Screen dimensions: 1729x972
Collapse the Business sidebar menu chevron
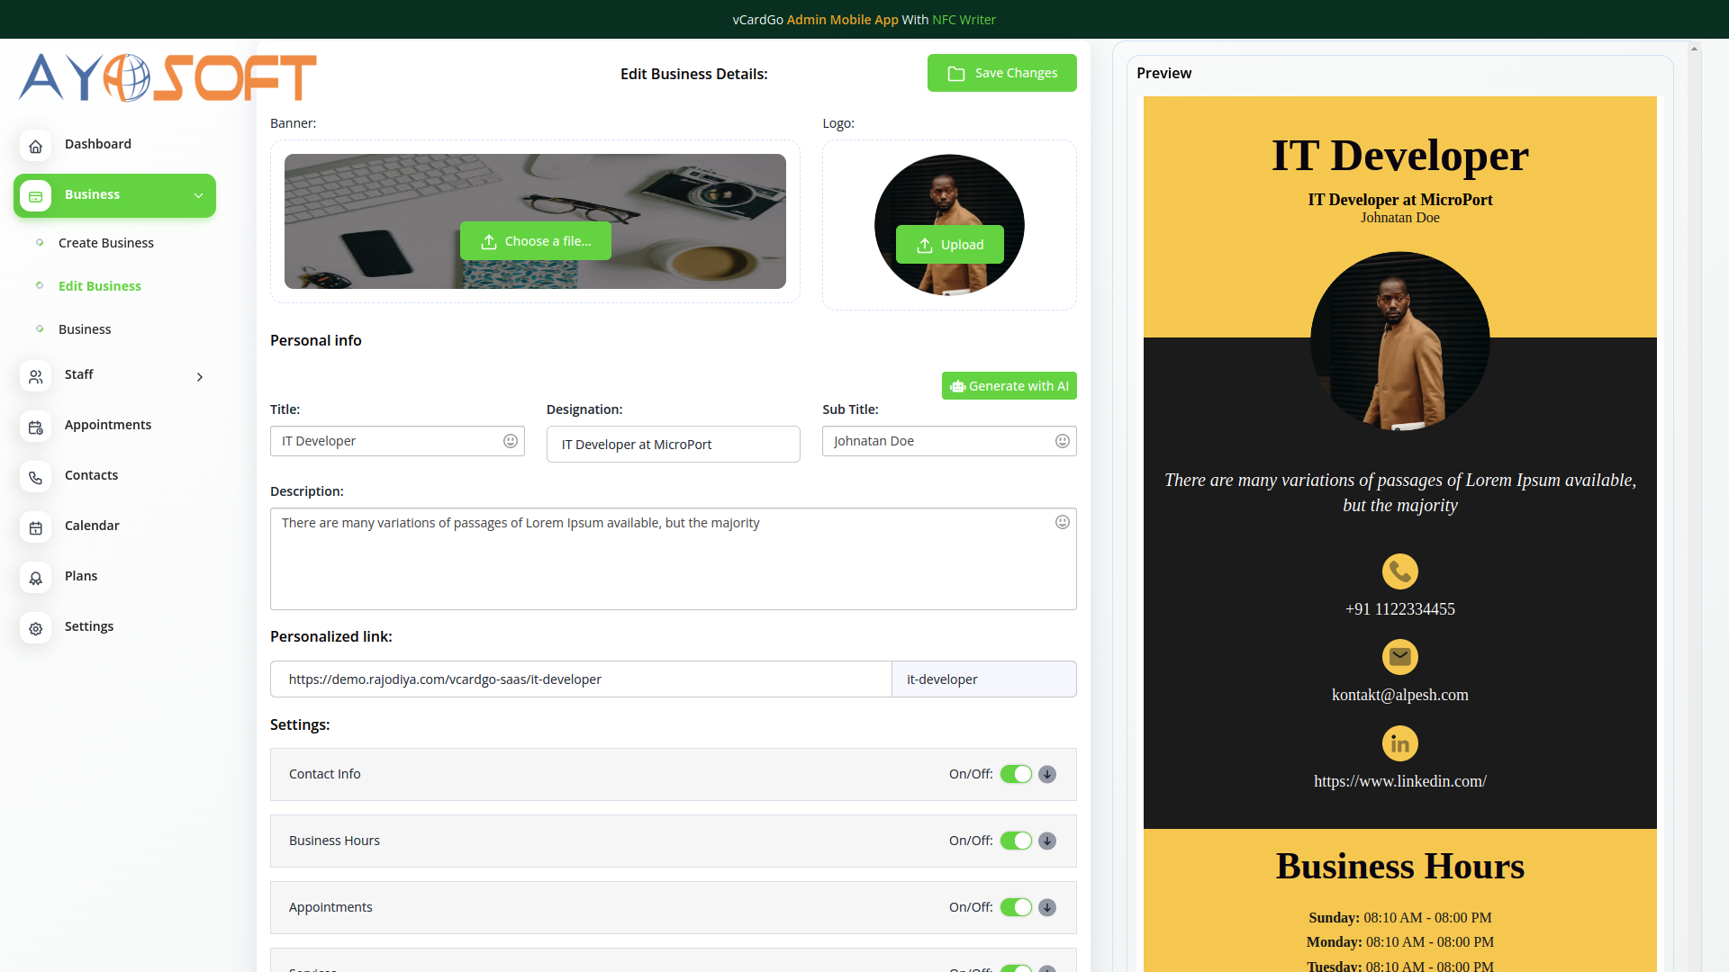point(198,195)
